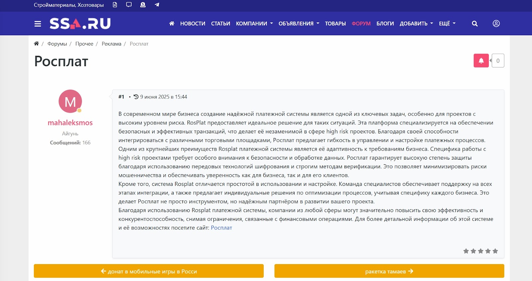Go to next topic ракетка тамаев

pos(389,271)
